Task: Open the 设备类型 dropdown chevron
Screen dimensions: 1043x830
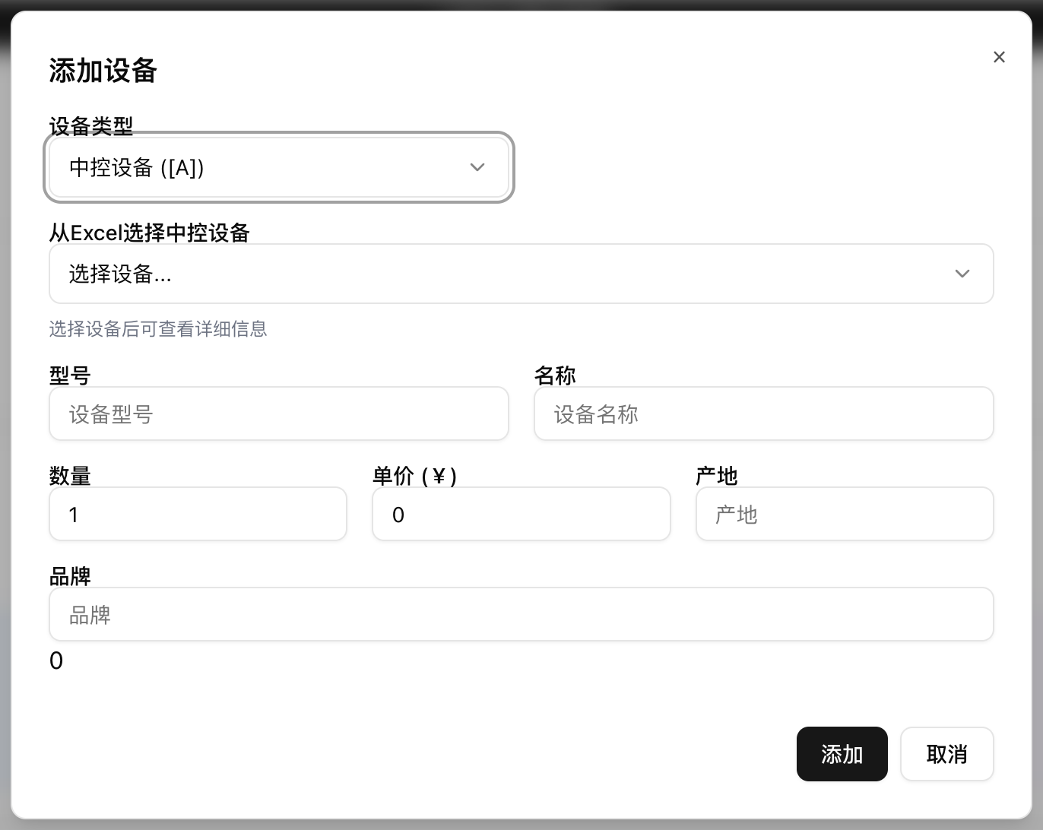Action: (x=477, y=167)
